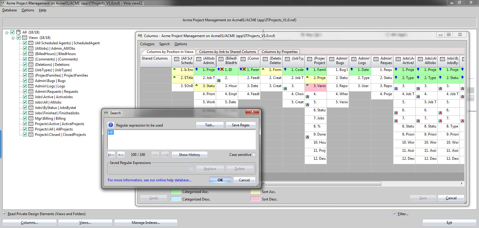The image size is (479, 228).
Task: Click Show History button
Action: click(190, 155)
